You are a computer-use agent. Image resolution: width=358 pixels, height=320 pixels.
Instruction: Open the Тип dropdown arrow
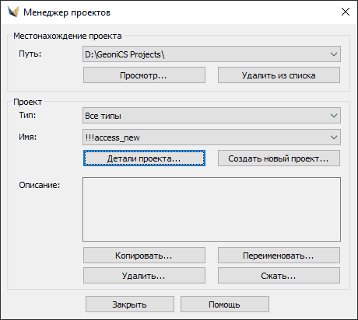pos(334,116)
